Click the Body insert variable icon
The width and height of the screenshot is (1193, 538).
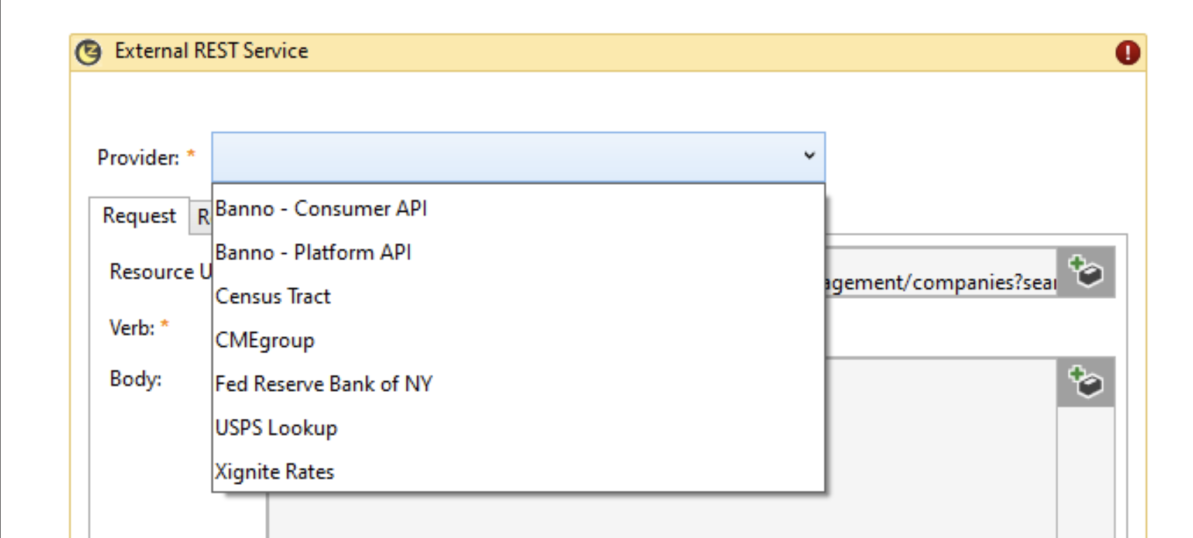(1086, 382)
